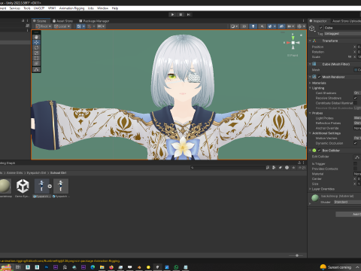Toggle the Provides Contacts checkbox
The width and height of the screenshot is (361, 271).
coord(355,169)
